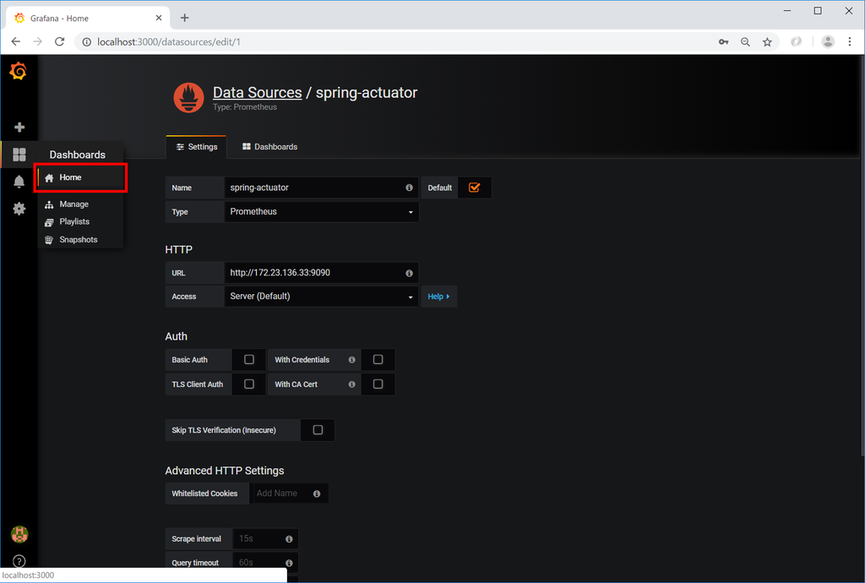The width and height of the screenshot is (865, 583).
Task: Click the Scrape interval input
Action: point(266,539)
